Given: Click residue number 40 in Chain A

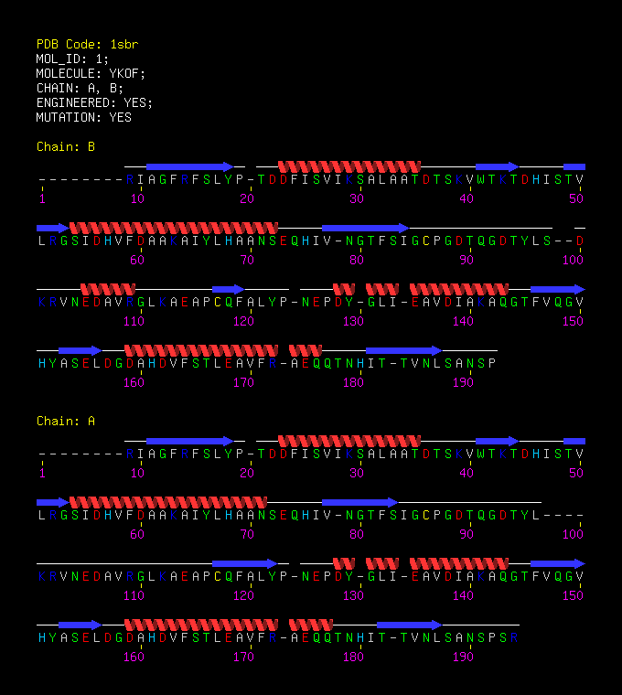Looking at the screenshot, I should [x=466, y=474].
